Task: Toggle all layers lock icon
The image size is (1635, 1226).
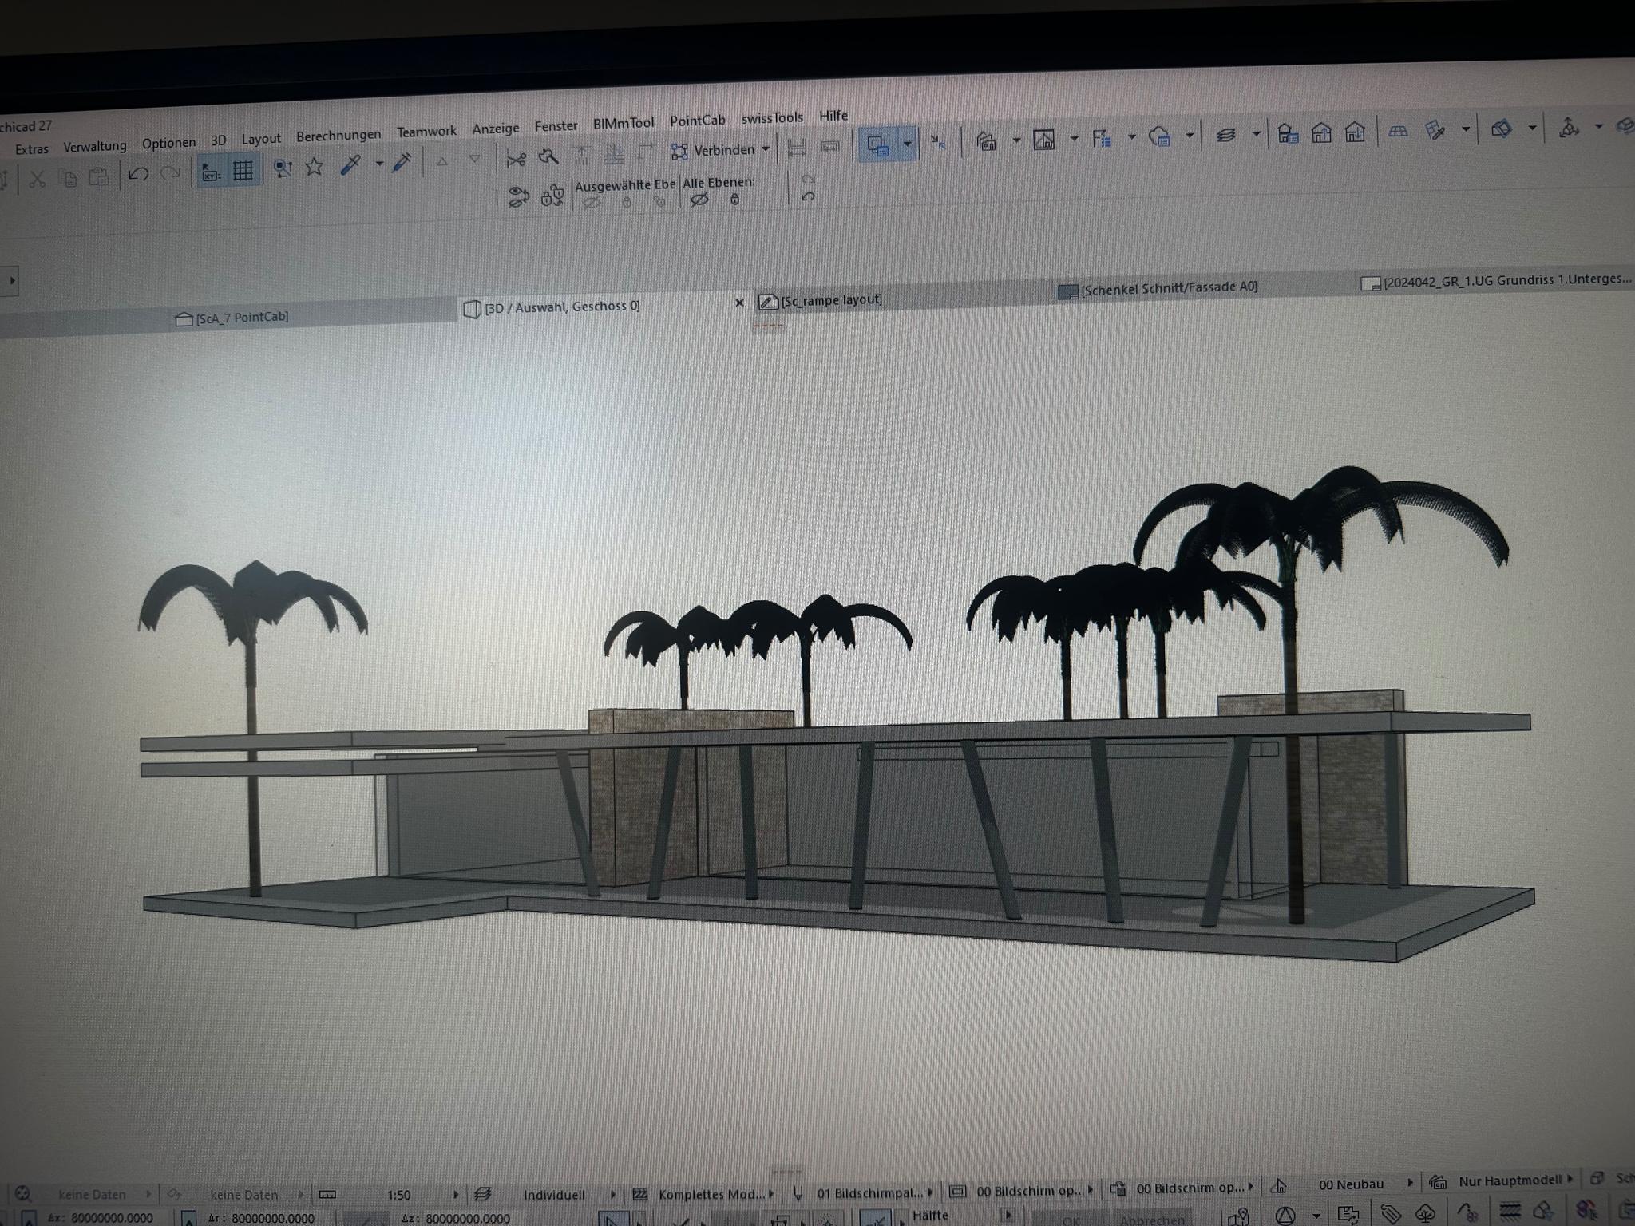Action: coord(734,200)
